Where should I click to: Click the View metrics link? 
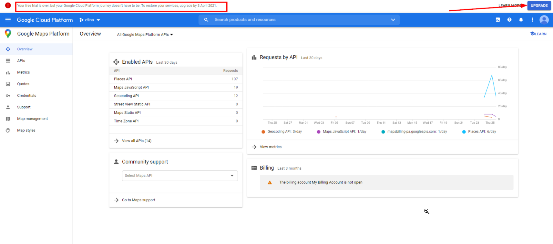click(x=271, y=147)
